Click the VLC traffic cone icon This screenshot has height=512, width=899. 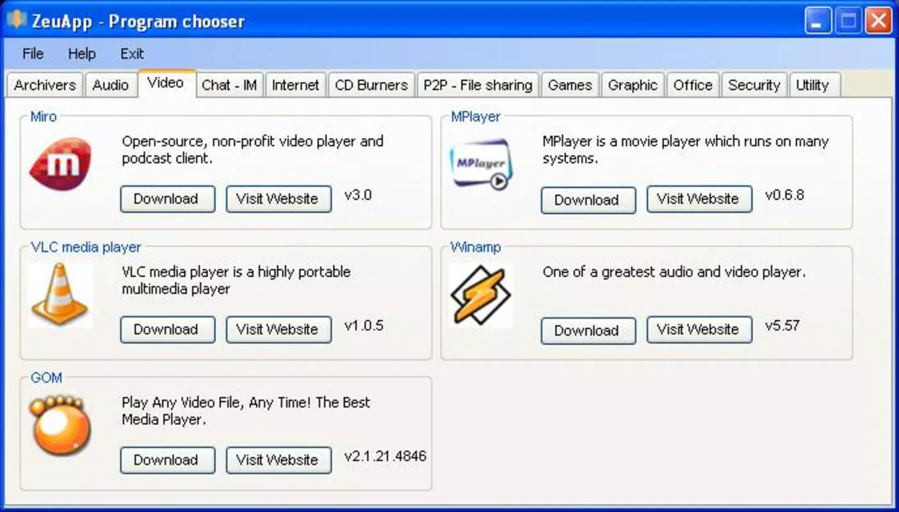tap(60, 295)
